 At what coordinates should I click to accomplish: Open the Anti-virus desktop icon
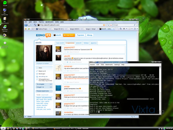click(5, 36)
